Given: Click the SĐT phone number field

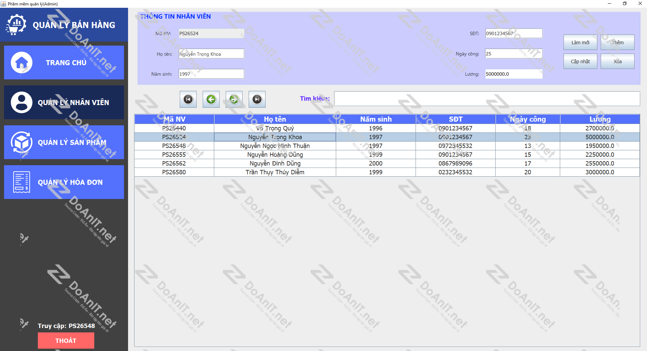Looking at the screenshot, I should (514, 33).
